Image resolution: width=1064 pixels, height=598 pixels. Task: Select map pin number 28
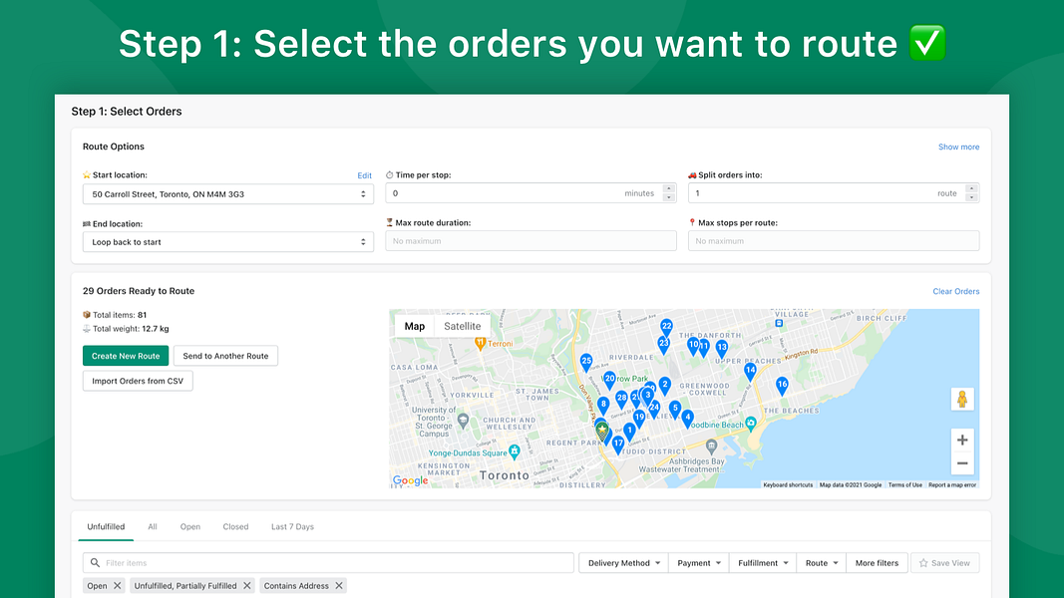pyautogui.click(x=621, y=400)
